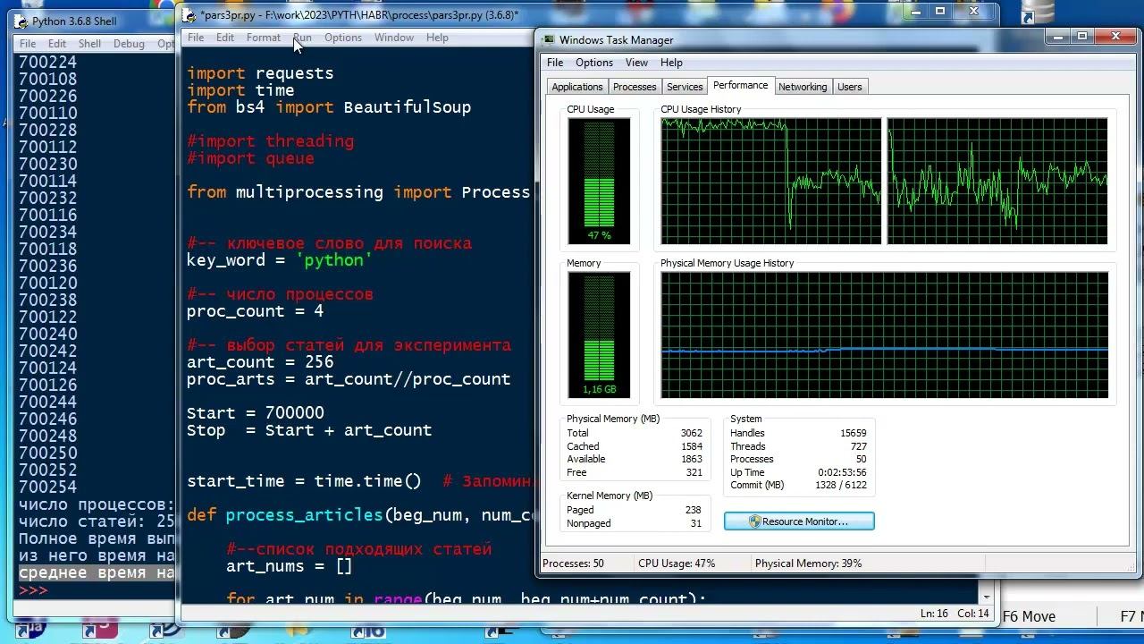Click the 'Col: 14' status bar entry
The width and height of the screenshot is (1144, 644).
pyautogui.click(x=973, y=614)
